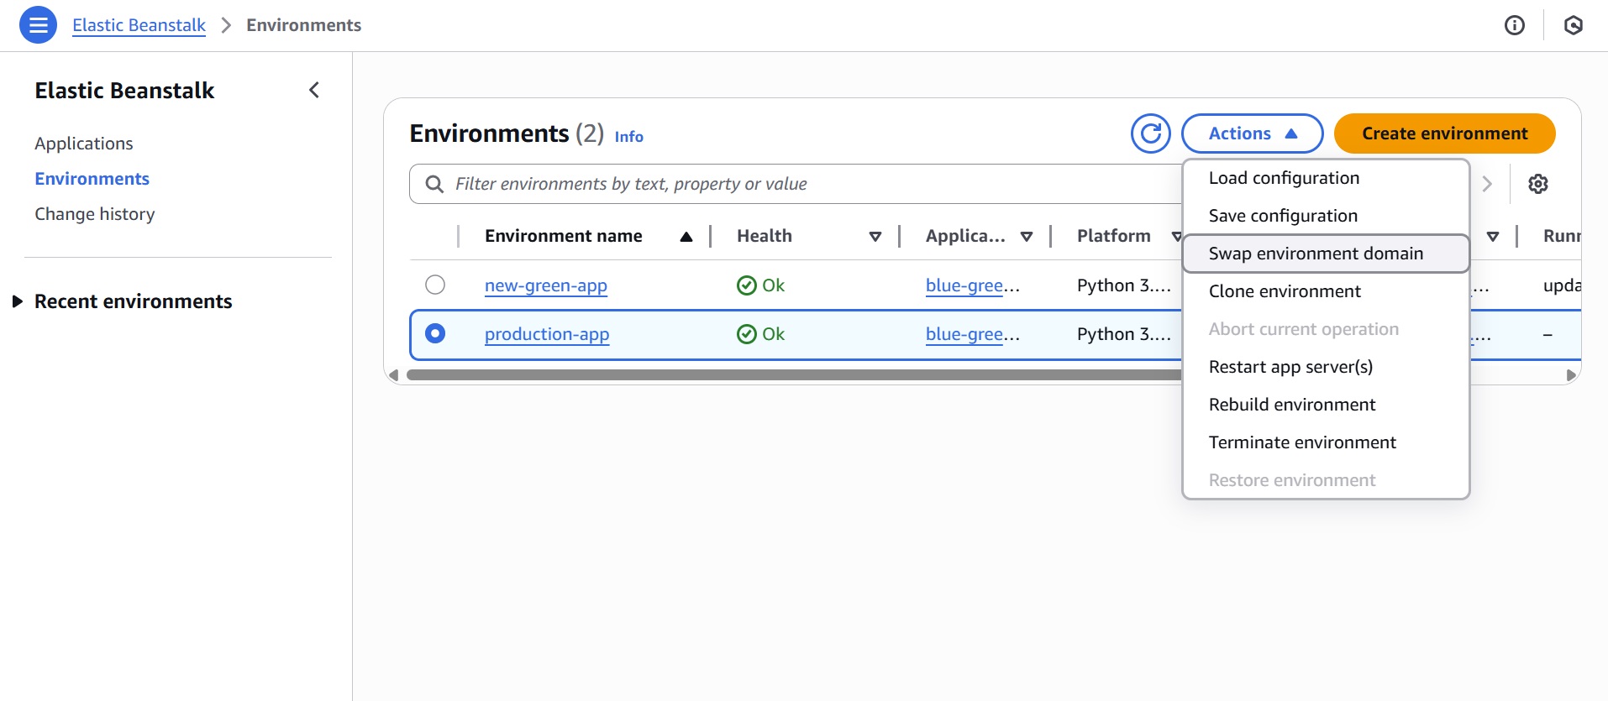Open the Health column sort dropdown
Viewport: 1608px width, 701px height.
click(875, 237)
